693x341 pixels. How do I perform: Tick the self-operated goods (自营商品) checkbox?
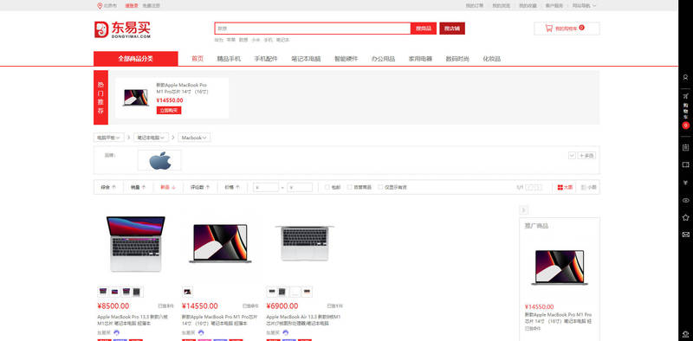pyautogui.click(x=350, y=187)
